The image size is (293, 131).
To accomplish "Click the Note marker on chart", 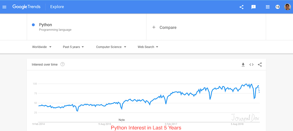I will 122,120.
